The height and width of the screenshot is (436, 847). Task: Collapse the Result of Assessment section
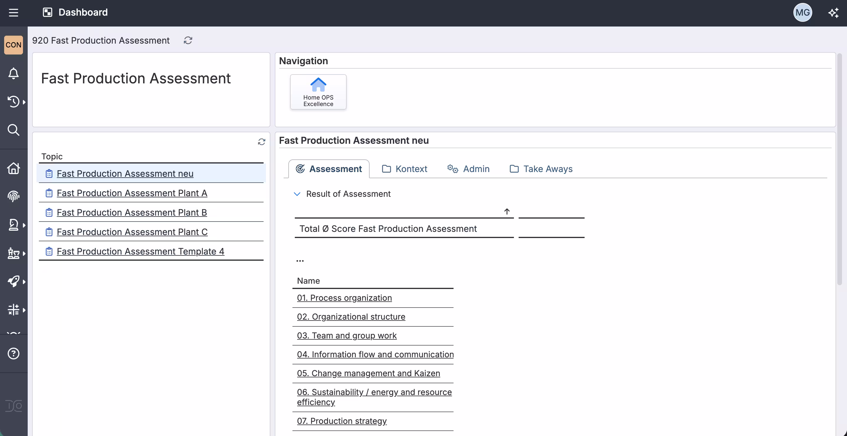click(x=297, y=194)
